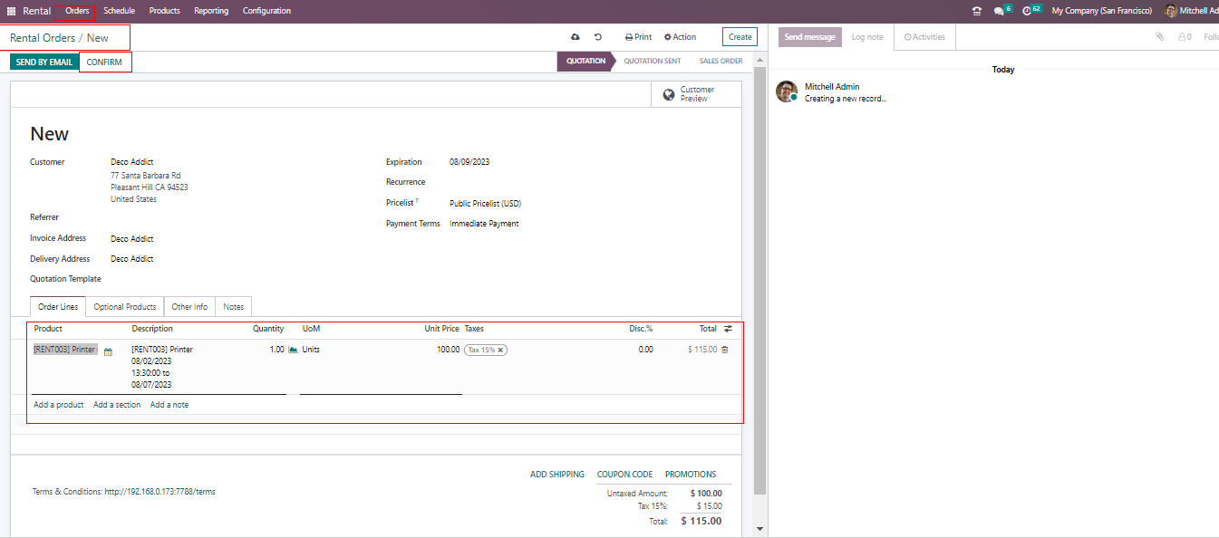Set status to Quotation Sent

click(653, 62)
